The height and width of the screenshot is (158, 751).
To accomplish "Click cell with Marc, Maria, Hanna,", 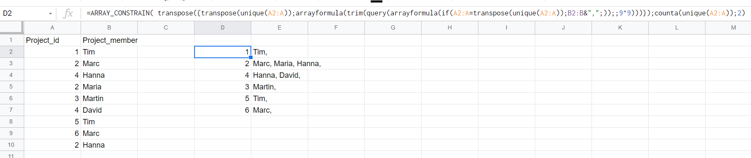I will click(x=279, y=64).
